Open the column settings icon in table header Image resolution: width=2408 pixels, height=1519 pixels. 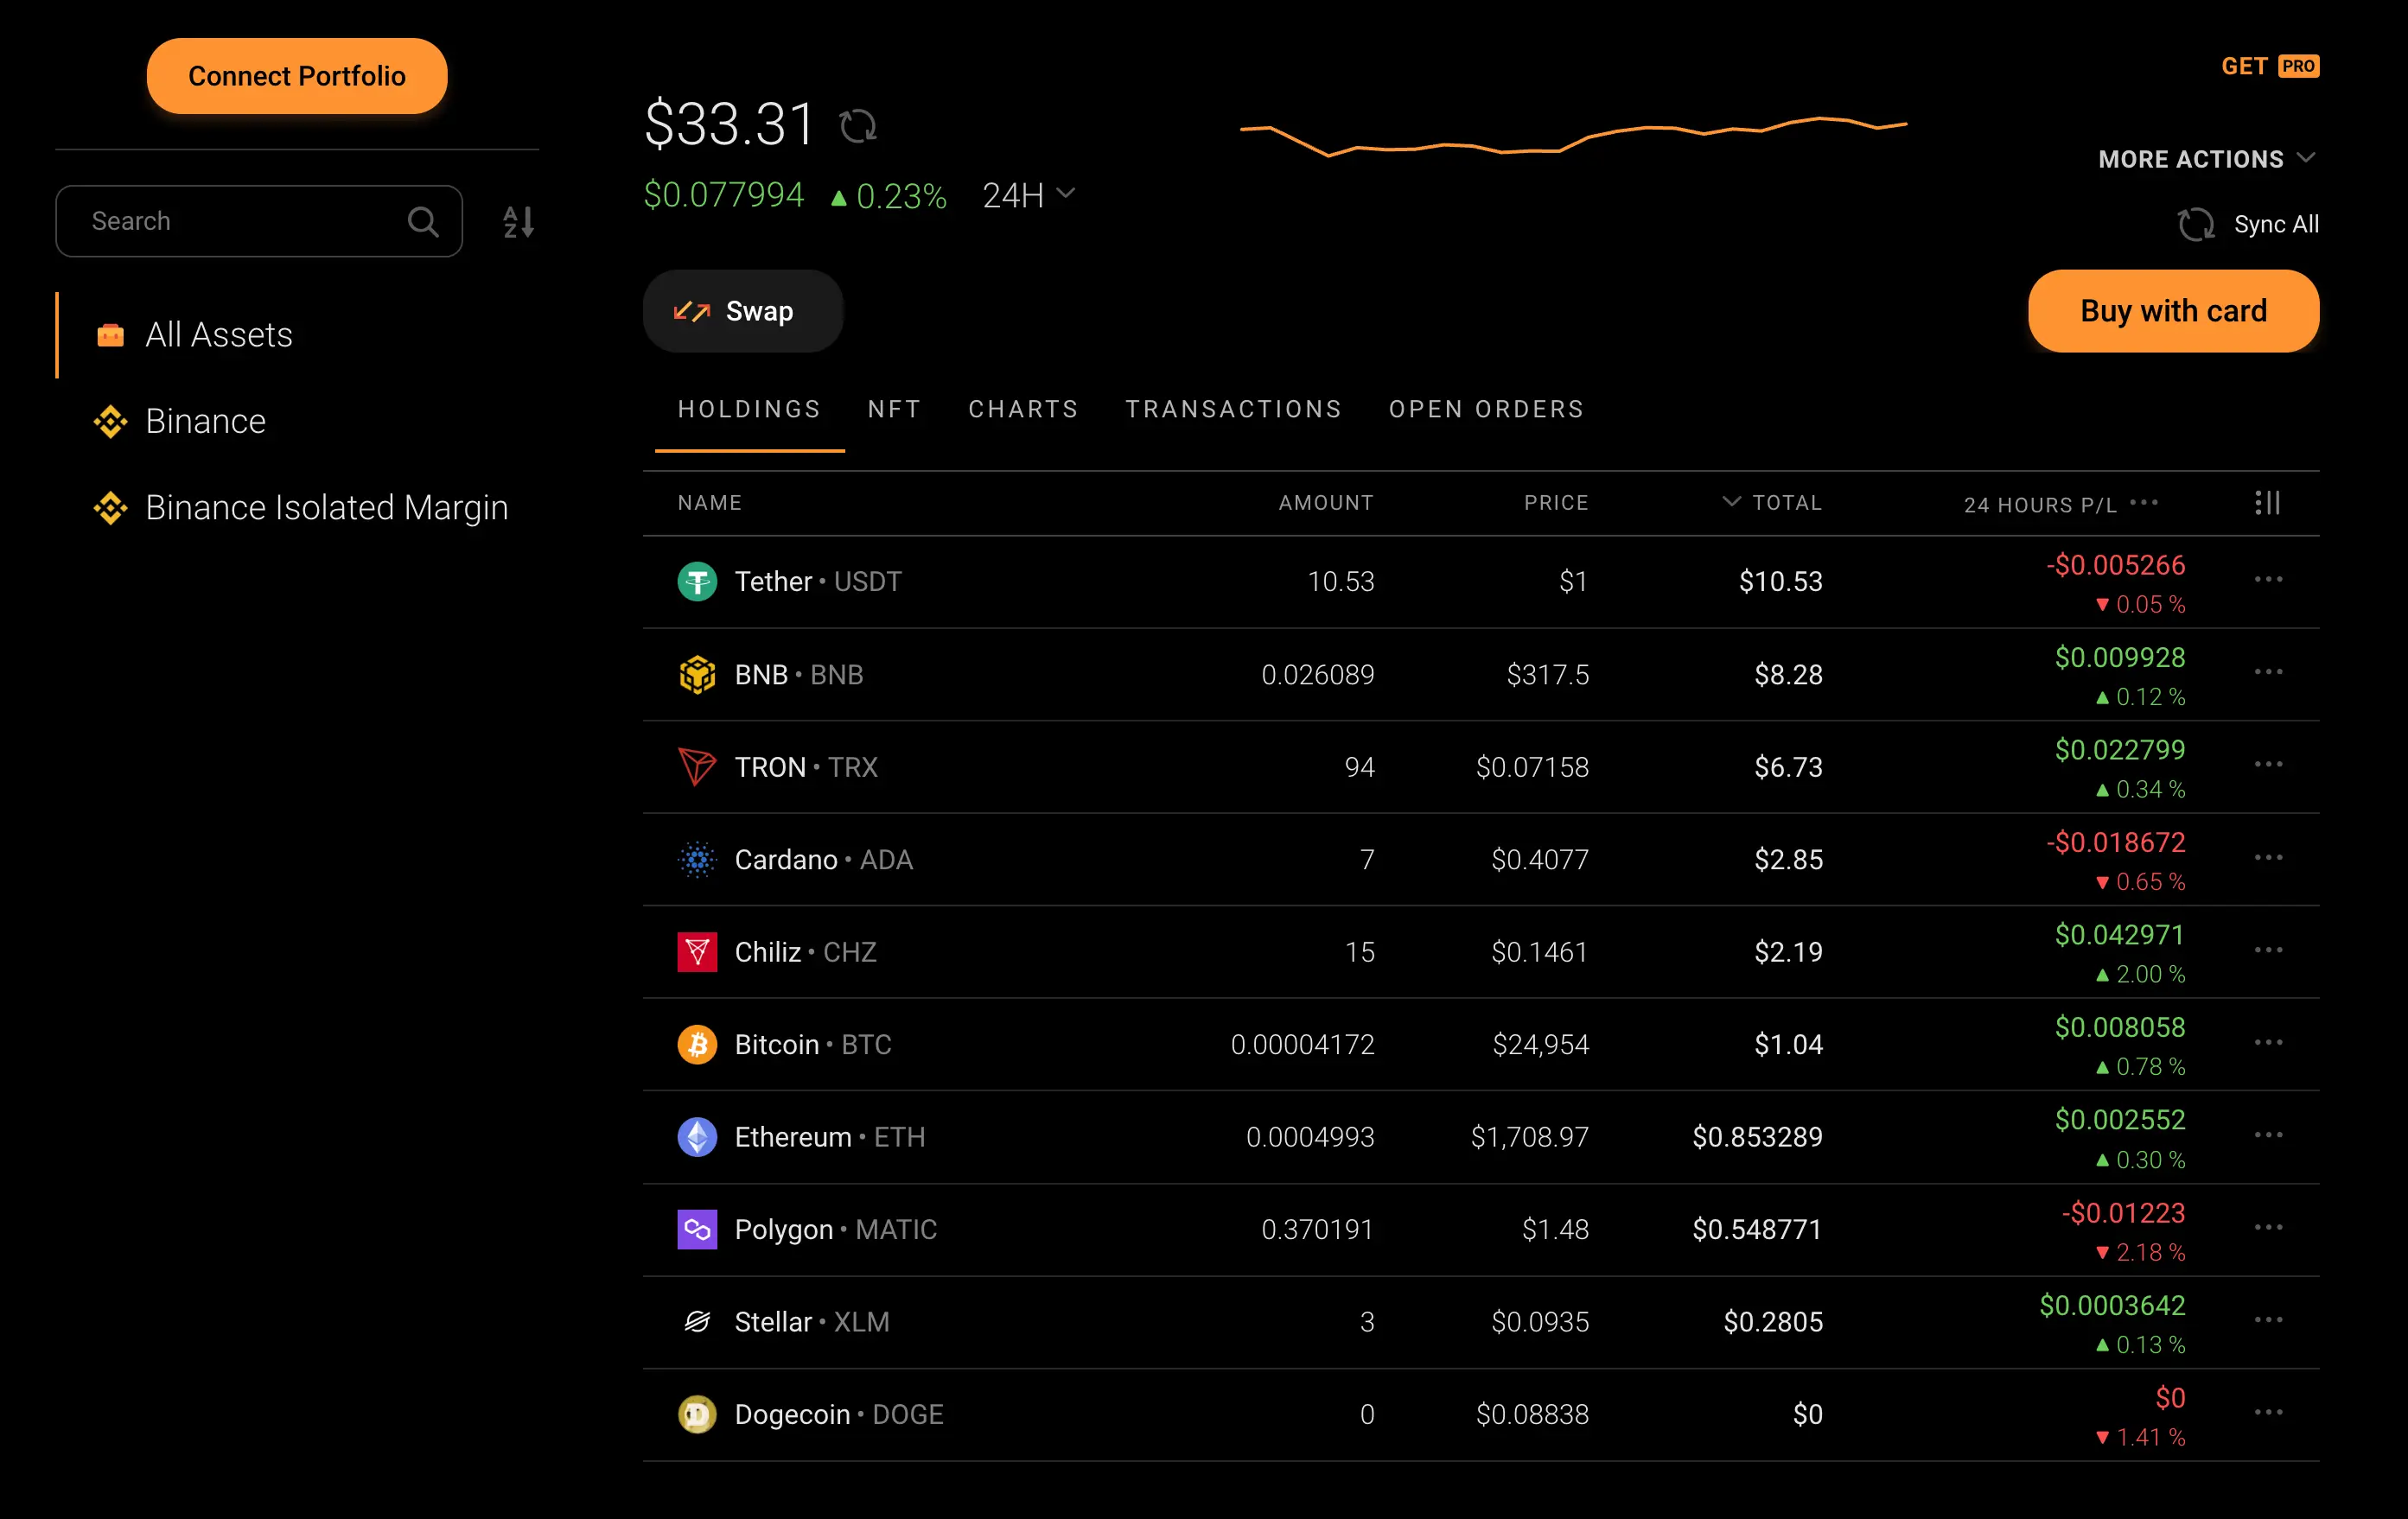[x=2268, y=502]
